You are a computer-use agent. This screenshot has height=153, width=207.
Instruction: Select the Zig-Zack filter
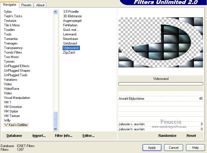[69, 52]
